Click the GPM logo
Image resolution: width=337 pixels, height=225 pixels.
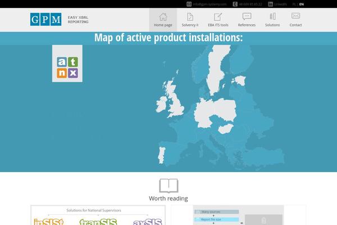click(46, 19)
